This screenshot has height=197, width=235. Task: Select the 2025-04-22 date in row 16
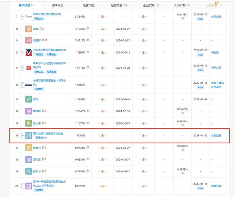coord(200,136)
